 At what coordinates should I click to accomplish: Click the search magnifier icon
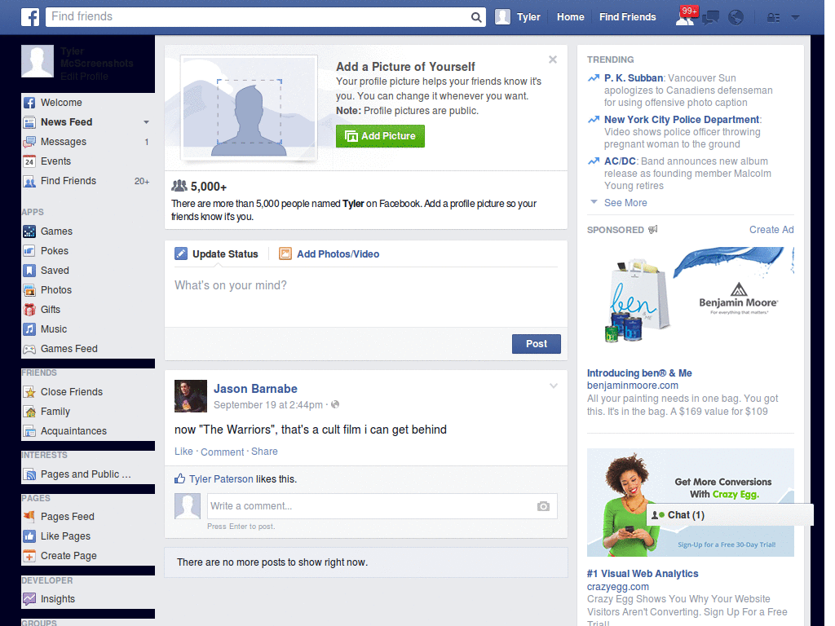click(x=476, y=17)
